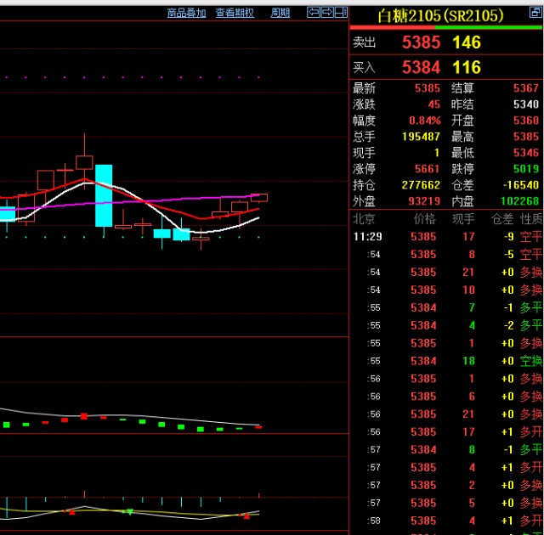Viewport: 544px width, 535px height.
Task: Click the 价格 column header in trades list
Action: 424,219
